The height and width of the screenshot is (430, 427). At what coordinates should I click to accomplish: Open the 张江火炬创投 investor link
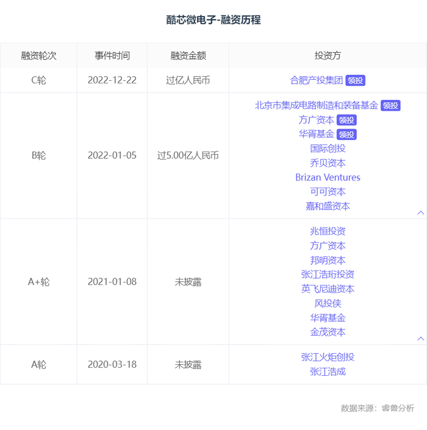328,357
